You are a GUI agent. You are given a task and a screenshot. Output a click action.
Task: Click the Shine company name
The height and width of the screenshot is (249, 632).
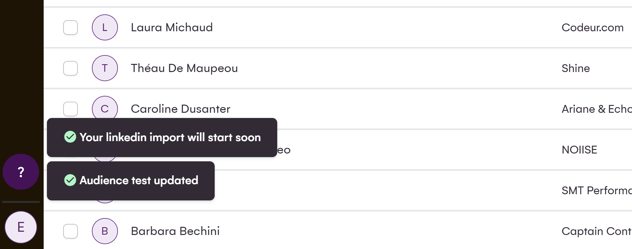coord(575,68)
